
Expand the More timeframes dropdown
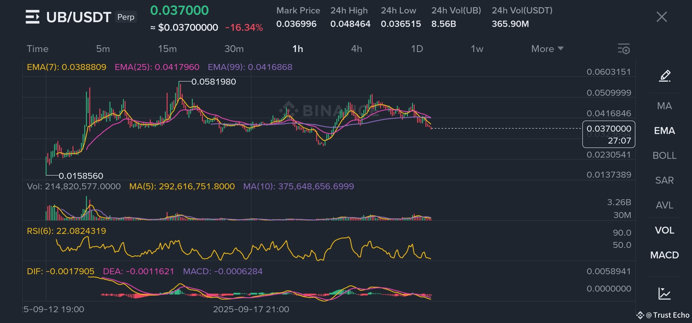(547, 49)
